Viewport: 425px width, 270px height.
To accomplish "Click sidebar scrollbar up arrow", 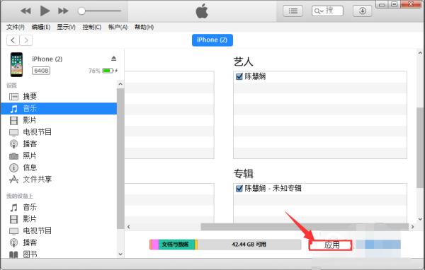I will tap(120, 84).
